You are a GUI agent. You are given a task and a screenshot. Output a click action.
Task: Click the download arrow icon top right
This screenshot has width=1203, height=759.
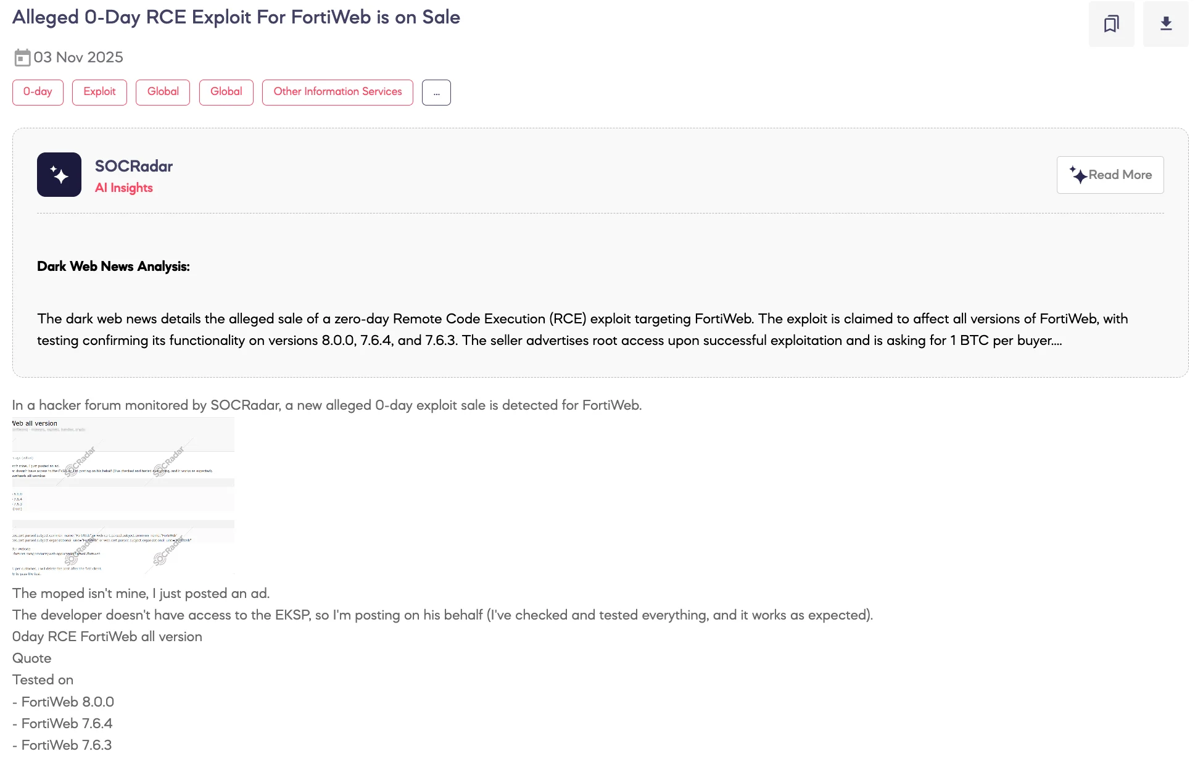[x=1165, y=23]
